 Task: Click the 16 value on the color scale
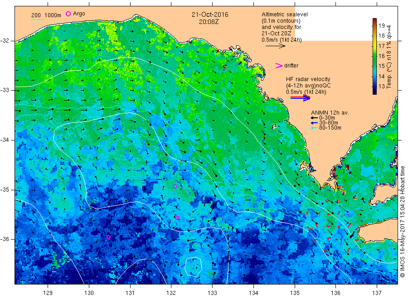(x=381, y=56)
